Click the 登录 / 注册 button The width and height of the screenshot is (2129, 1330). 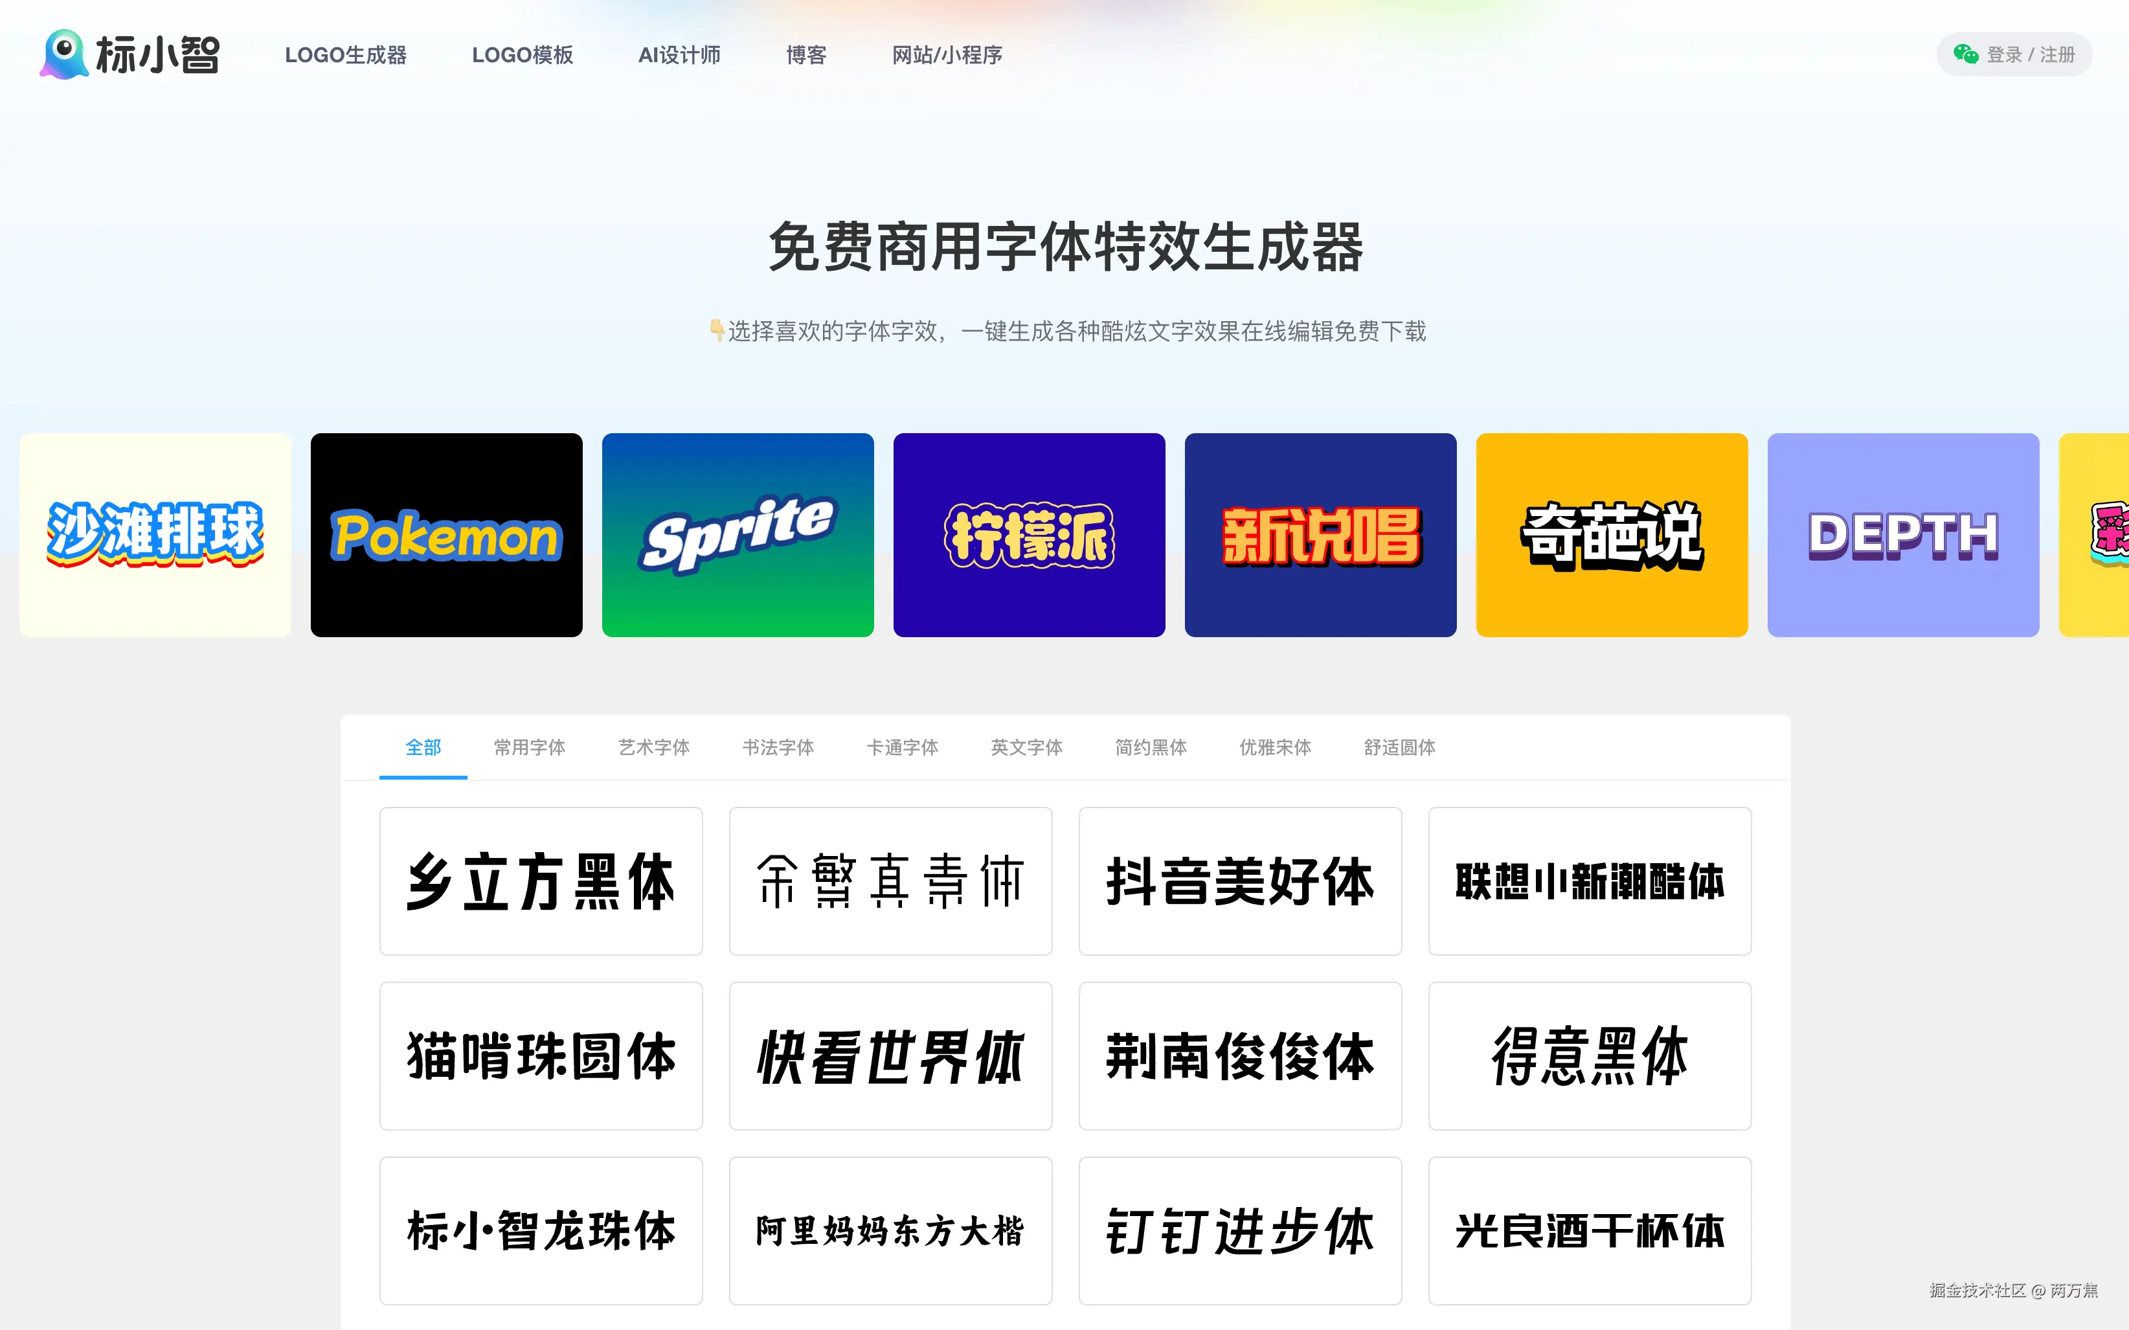tap(2030, 54)
